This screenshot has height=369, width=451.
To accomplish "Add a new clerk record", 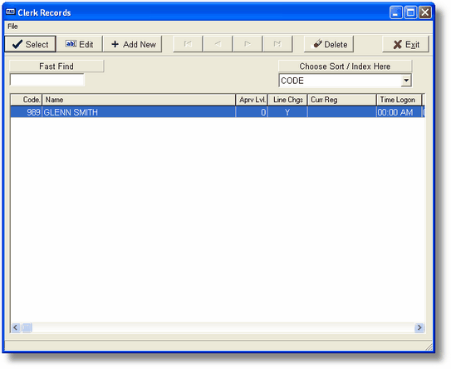I will click(133, 44).
